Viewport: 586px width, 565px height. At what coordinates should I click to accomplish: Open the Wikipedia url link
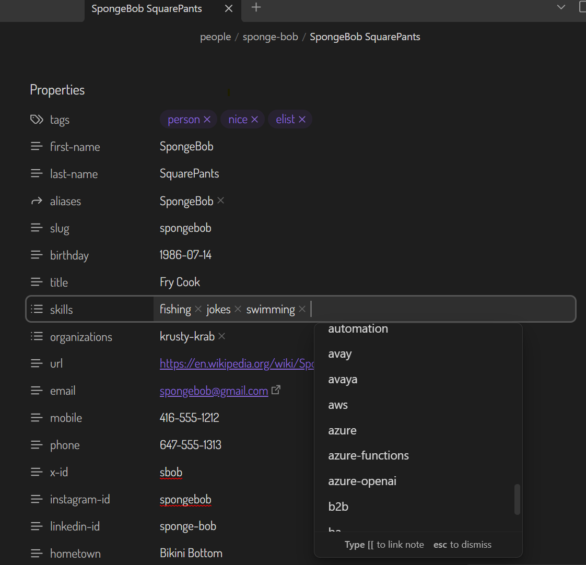pyautogui.click(x=237, y=363)
